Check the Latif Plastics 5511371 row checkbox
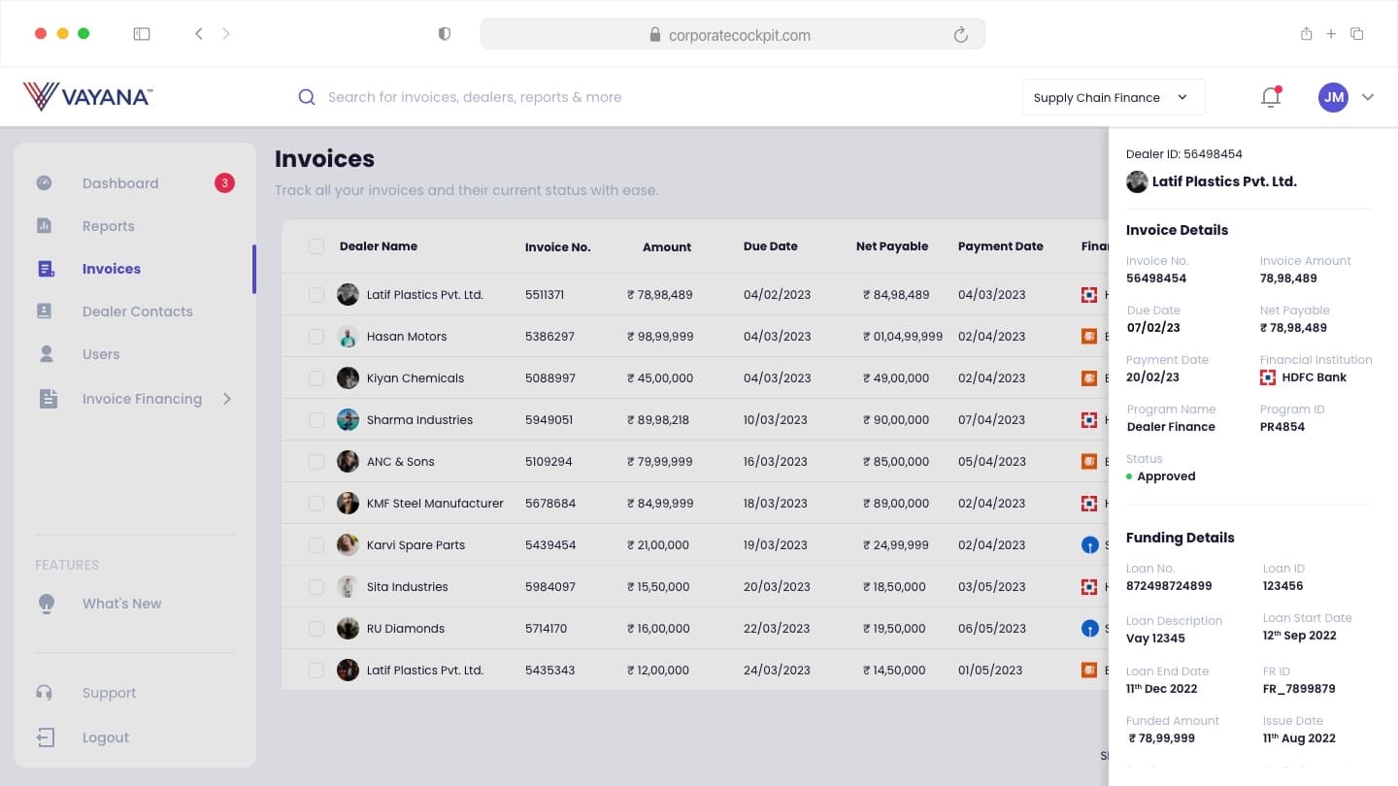The width and height of the screenshot is (1398, 786). (316, 295)
